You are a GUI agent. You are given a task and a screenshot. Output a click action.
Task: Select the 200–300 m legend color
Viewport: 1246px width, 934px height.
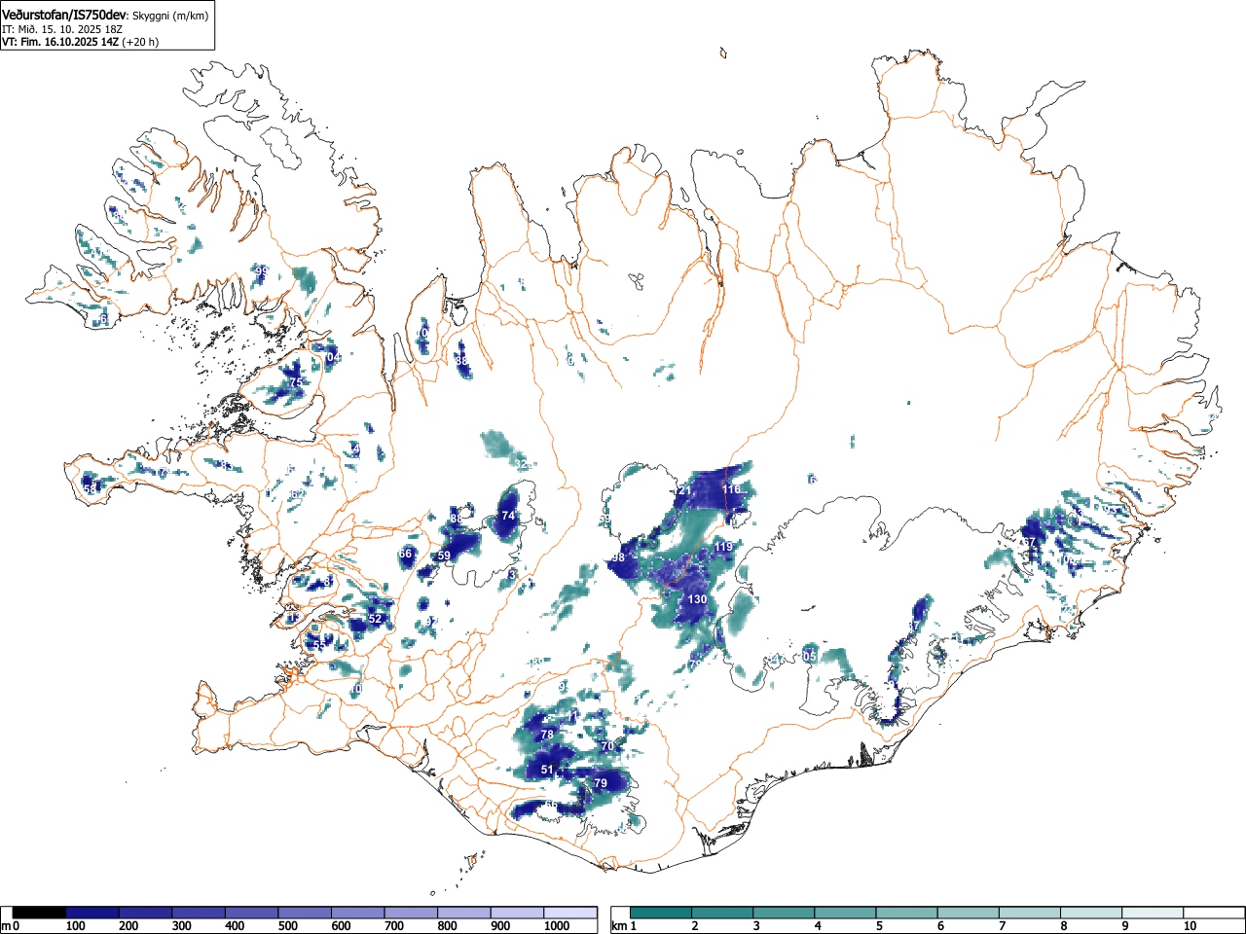(146, 913)
